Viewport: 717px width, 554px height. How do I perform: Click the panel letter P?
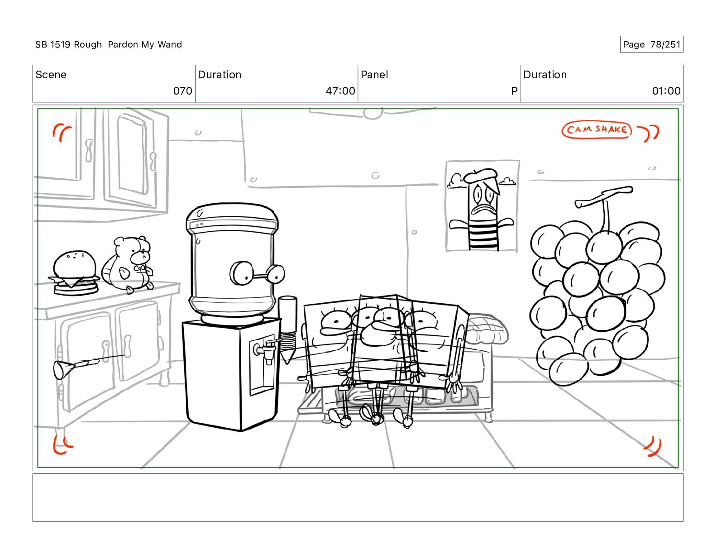(x=514, y=91)
